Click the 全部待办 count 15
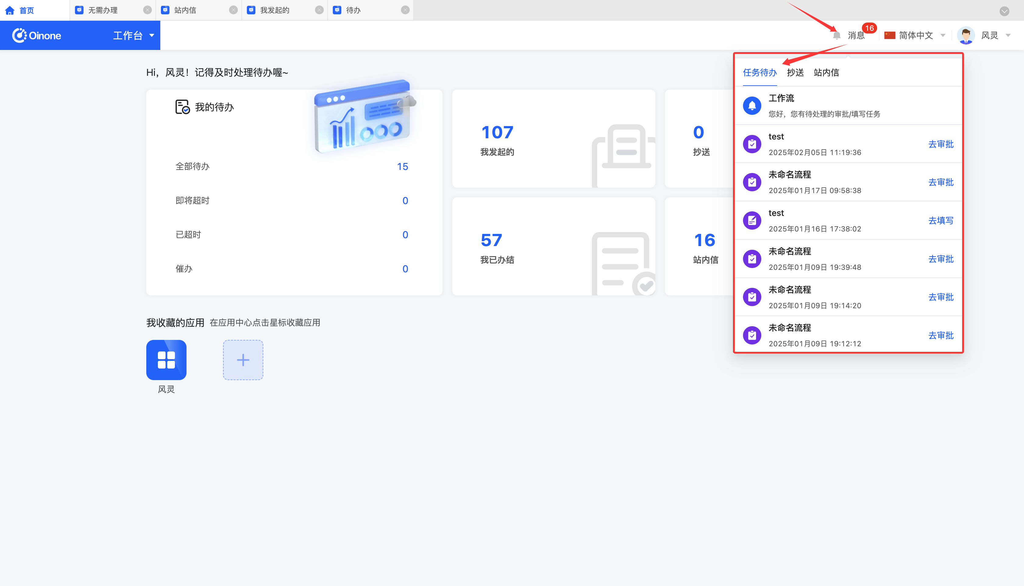This screenshot has height=586, width=1024. [x=402, y=167]
